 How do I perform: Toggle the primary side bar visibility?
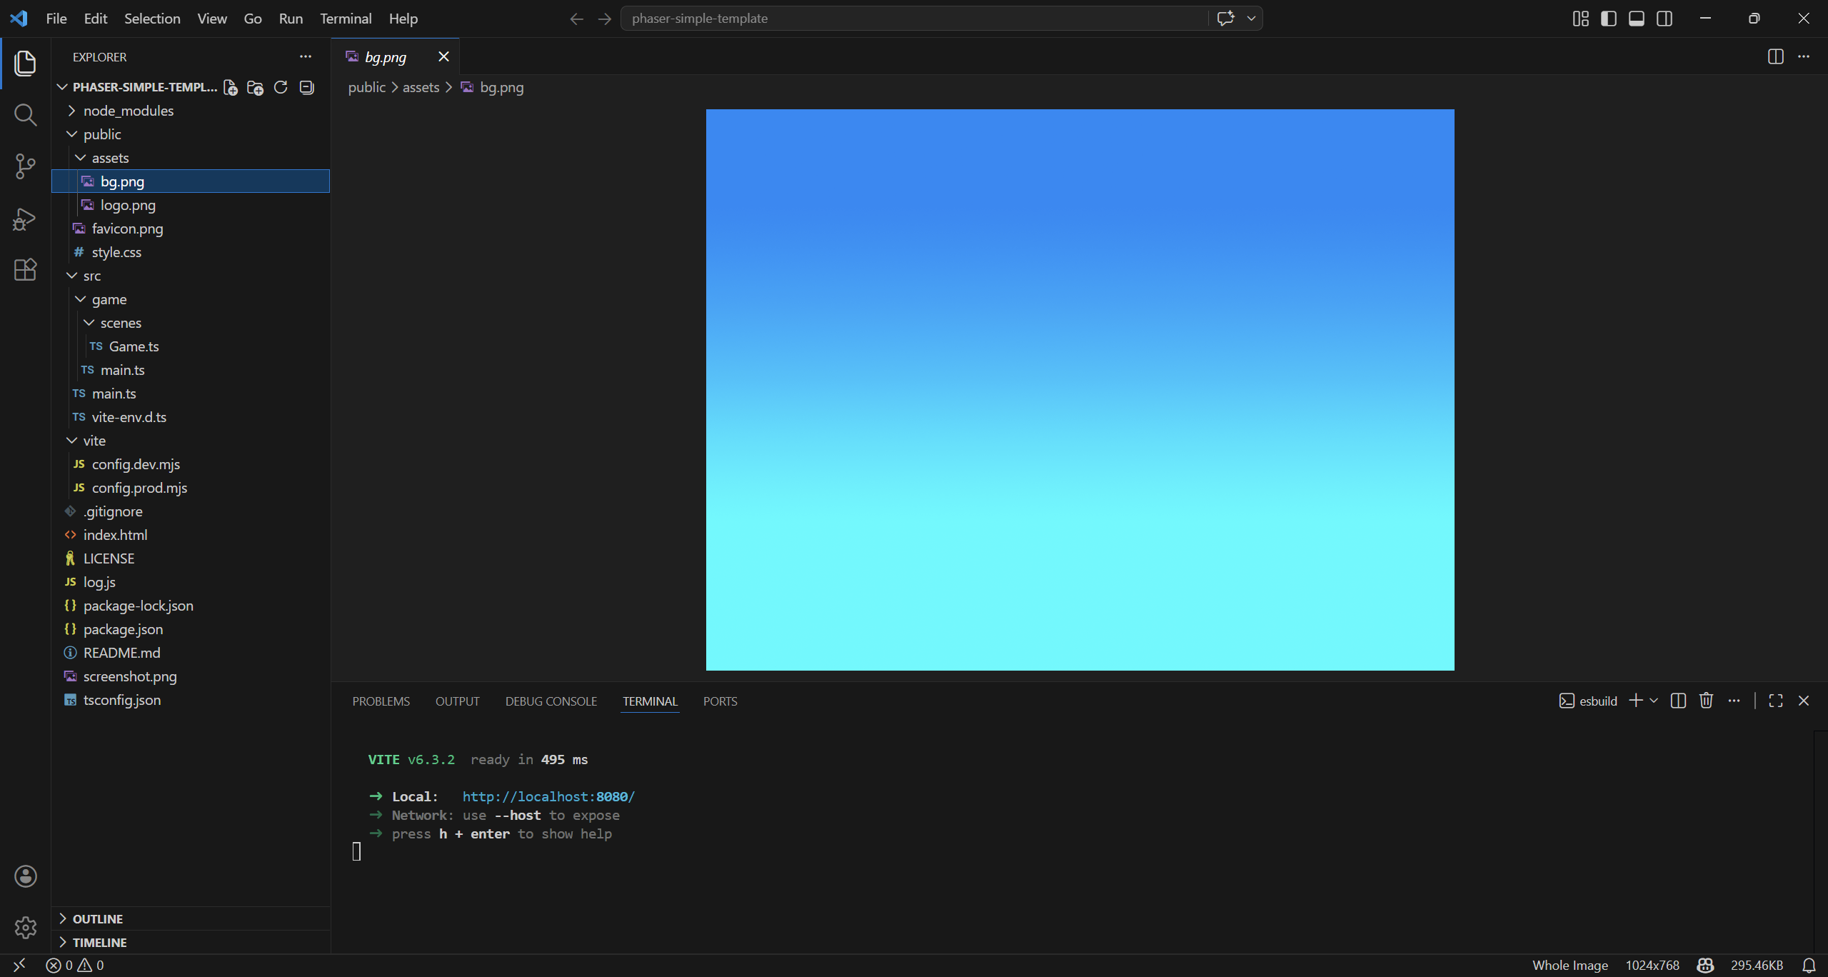[x=1608, y=19]
